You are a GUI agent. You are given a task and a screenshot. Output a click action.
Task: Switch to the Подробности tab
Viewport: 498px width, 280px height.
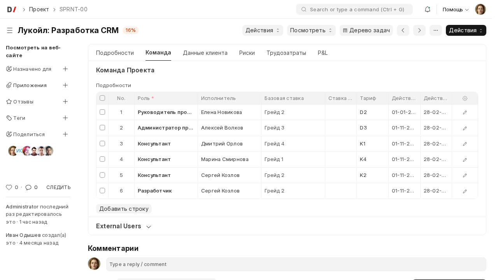[x=115, y=53]
